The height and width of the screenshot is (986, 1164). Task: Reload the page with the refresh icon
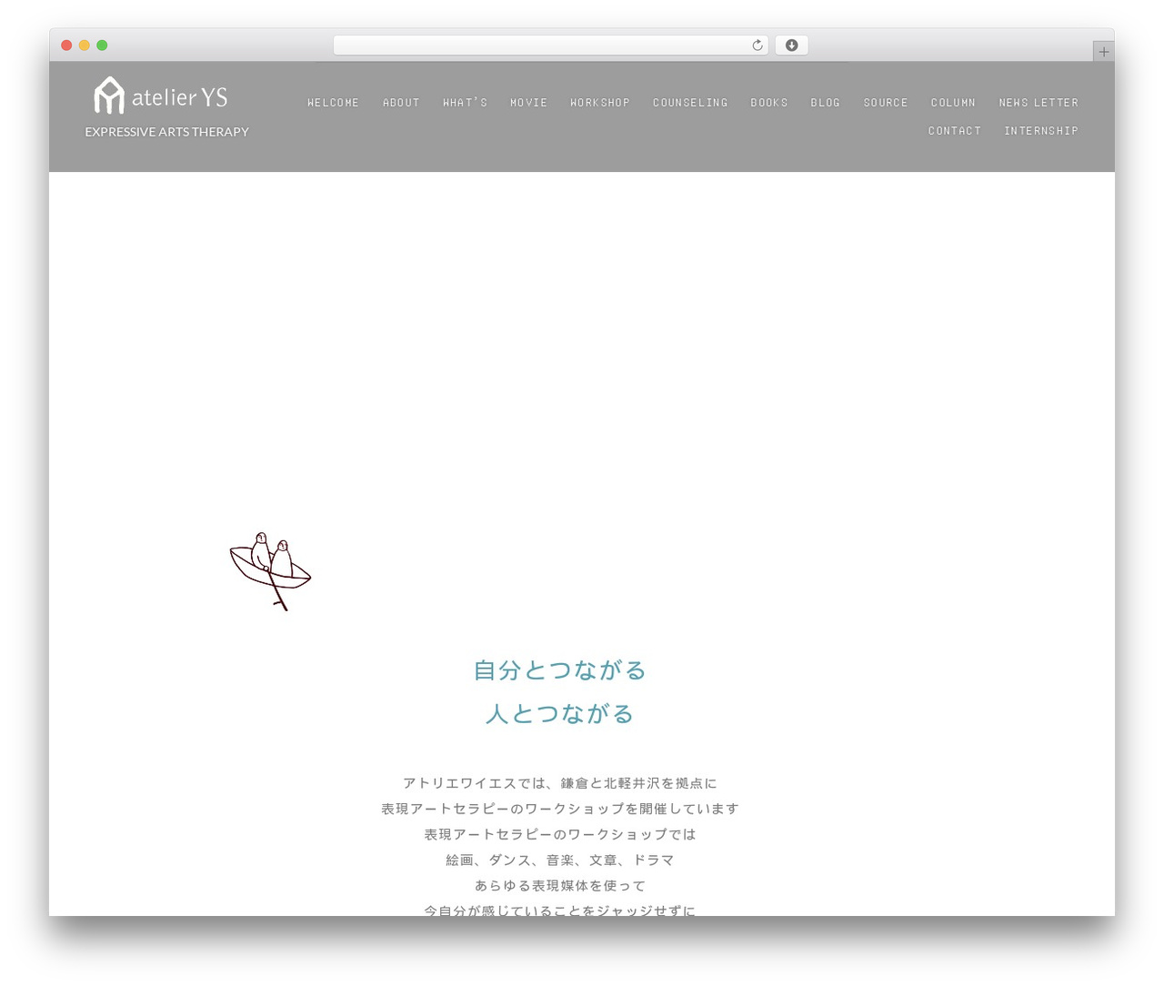757,45
